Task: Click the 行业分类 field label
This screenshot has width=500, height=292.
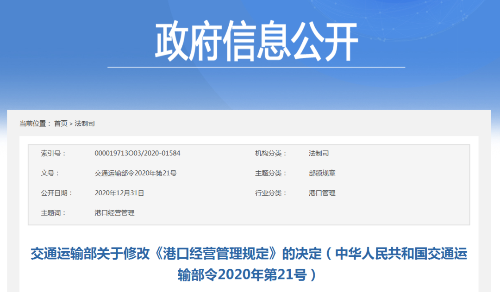Action: (x=271, y=193)
